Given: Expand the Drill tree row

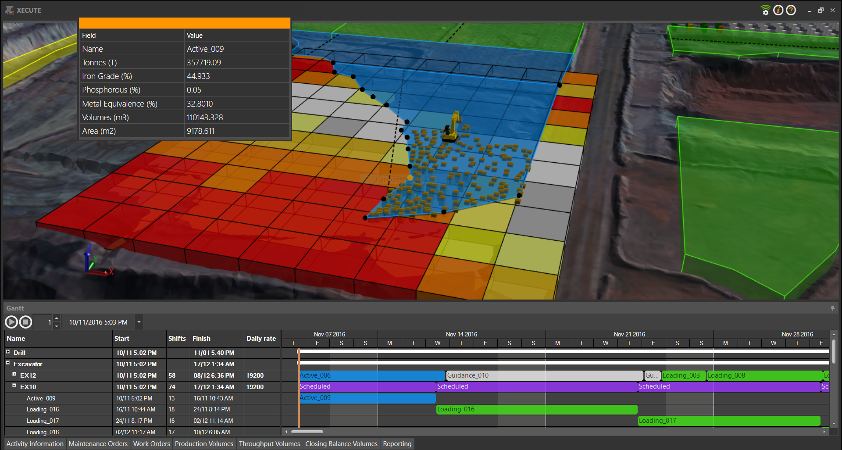Looking at the screenshot, I should pyautogui.click(x=8, y=352).
